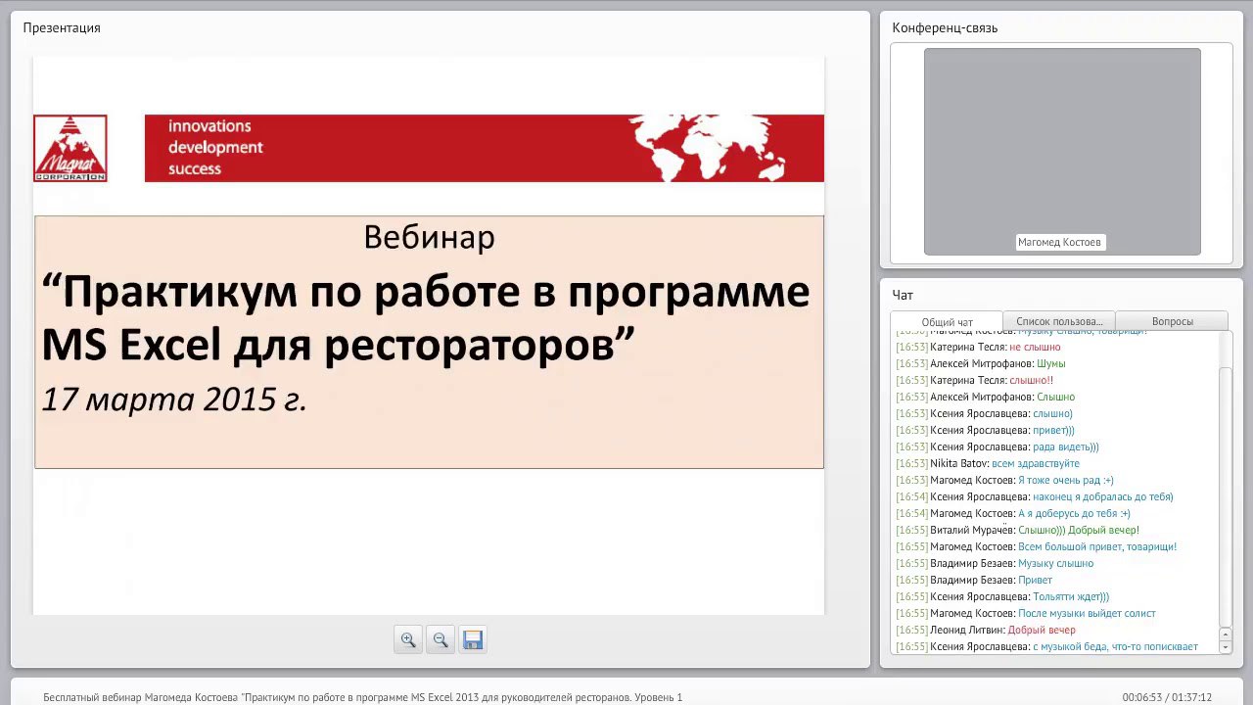This screenshot has height=705, width=1253.
Task: Select message 'После музыки выйдет солист'
Action: [x=1087, y=613]
